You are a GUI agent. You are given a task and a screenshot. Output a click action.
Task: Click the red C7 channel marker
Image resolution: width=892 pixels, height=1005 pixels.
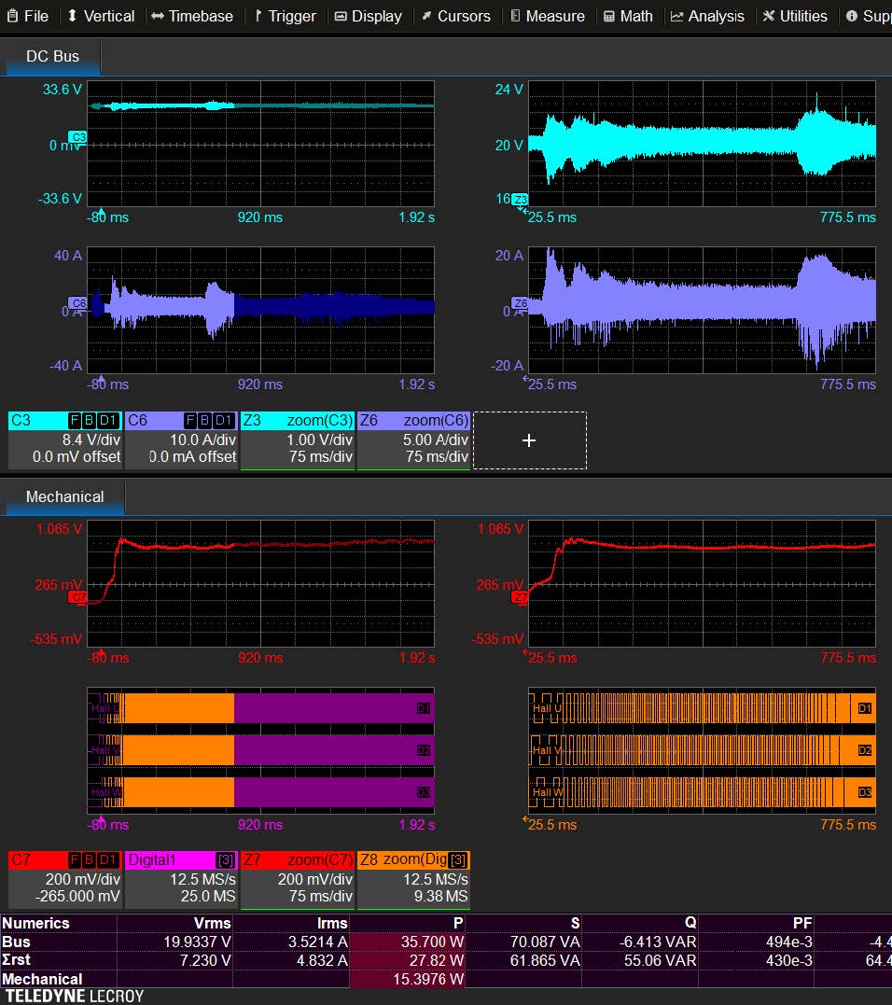tap(78, 596)
